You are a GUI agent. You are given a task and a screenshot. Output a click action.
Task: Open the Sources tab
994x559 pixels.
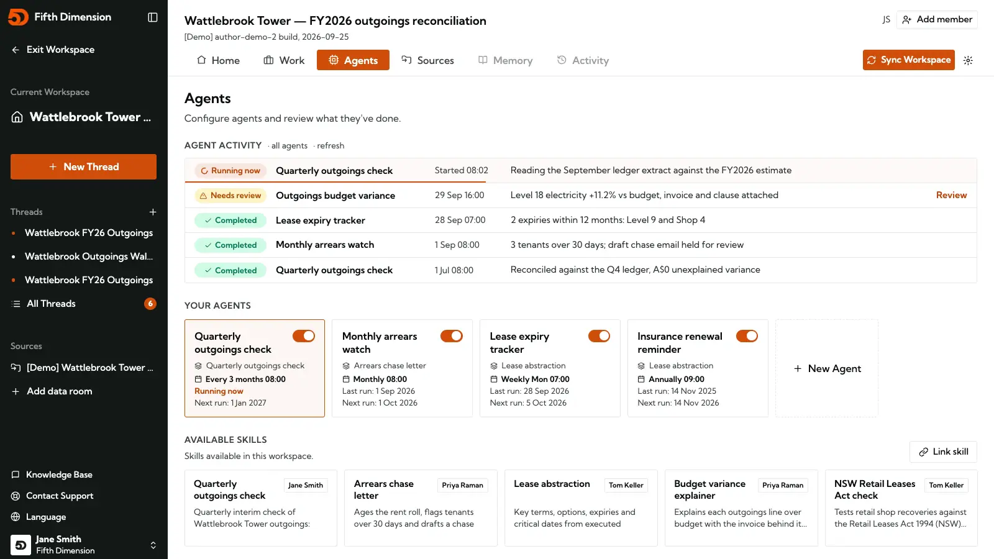tap(427, 60)
